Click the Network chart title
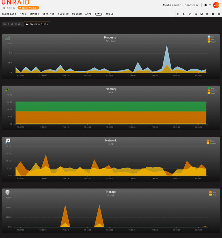Viewport: 222px width, 238px height. (111, 140)
